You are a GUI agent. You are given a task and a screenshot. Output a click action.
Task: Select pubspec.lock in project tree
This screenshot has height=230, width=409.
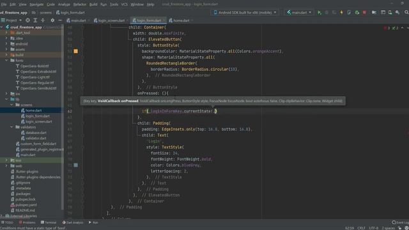click(x=26, y=199)
